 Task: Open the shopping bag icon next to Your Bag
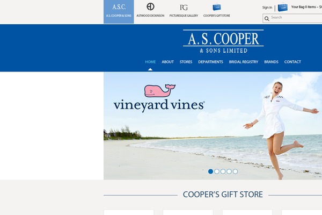pos(283,7)
